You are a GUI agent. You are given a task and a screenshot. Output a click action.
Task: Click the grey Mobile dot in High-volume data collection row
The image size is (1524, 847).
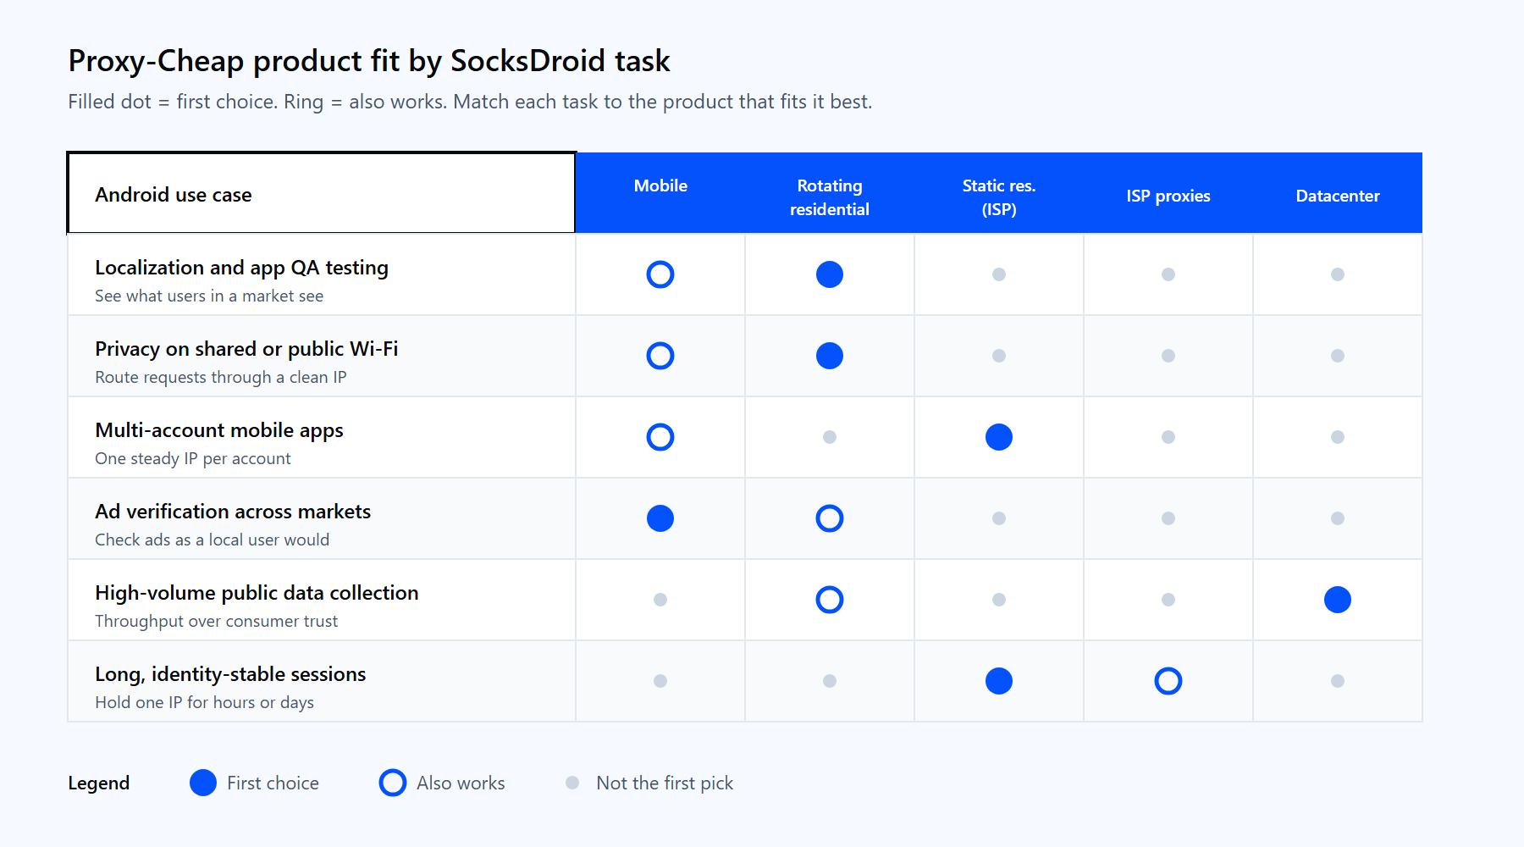[660, 600]
